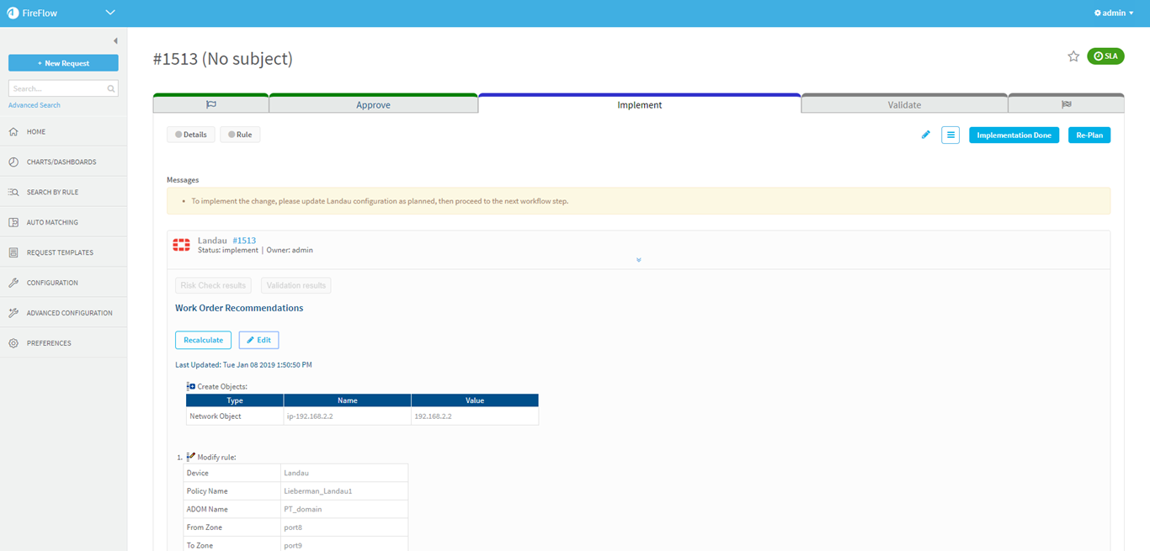Open Charts/Dashboards from the sidebar
Screen dimensions: 1150x551
point(61,162)
